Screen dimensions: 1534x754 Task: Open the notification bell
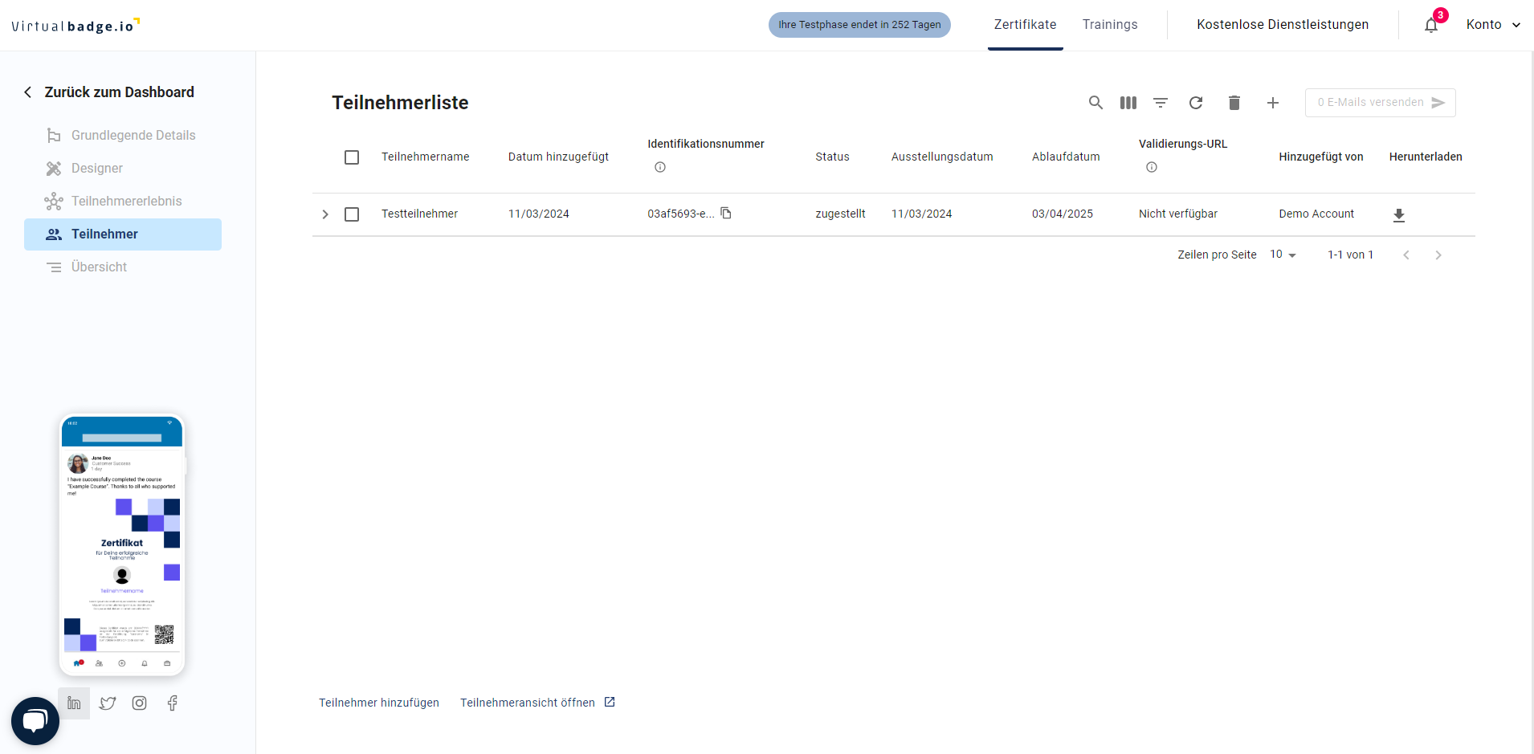tap(1431, 25)
